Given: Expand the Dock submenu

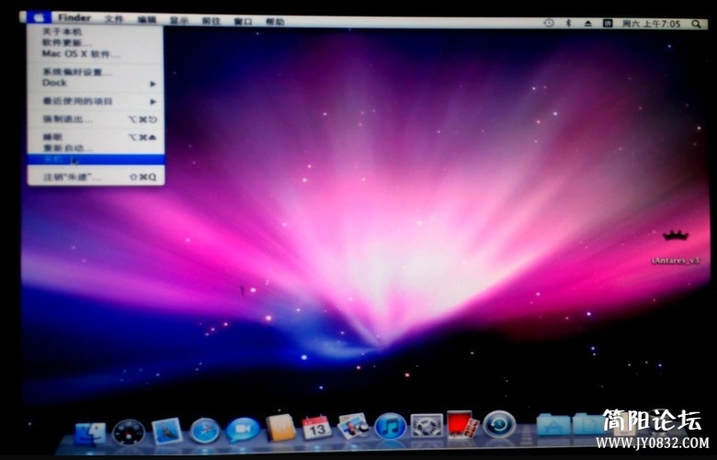Looking at the screenshot, I should 95,84.
